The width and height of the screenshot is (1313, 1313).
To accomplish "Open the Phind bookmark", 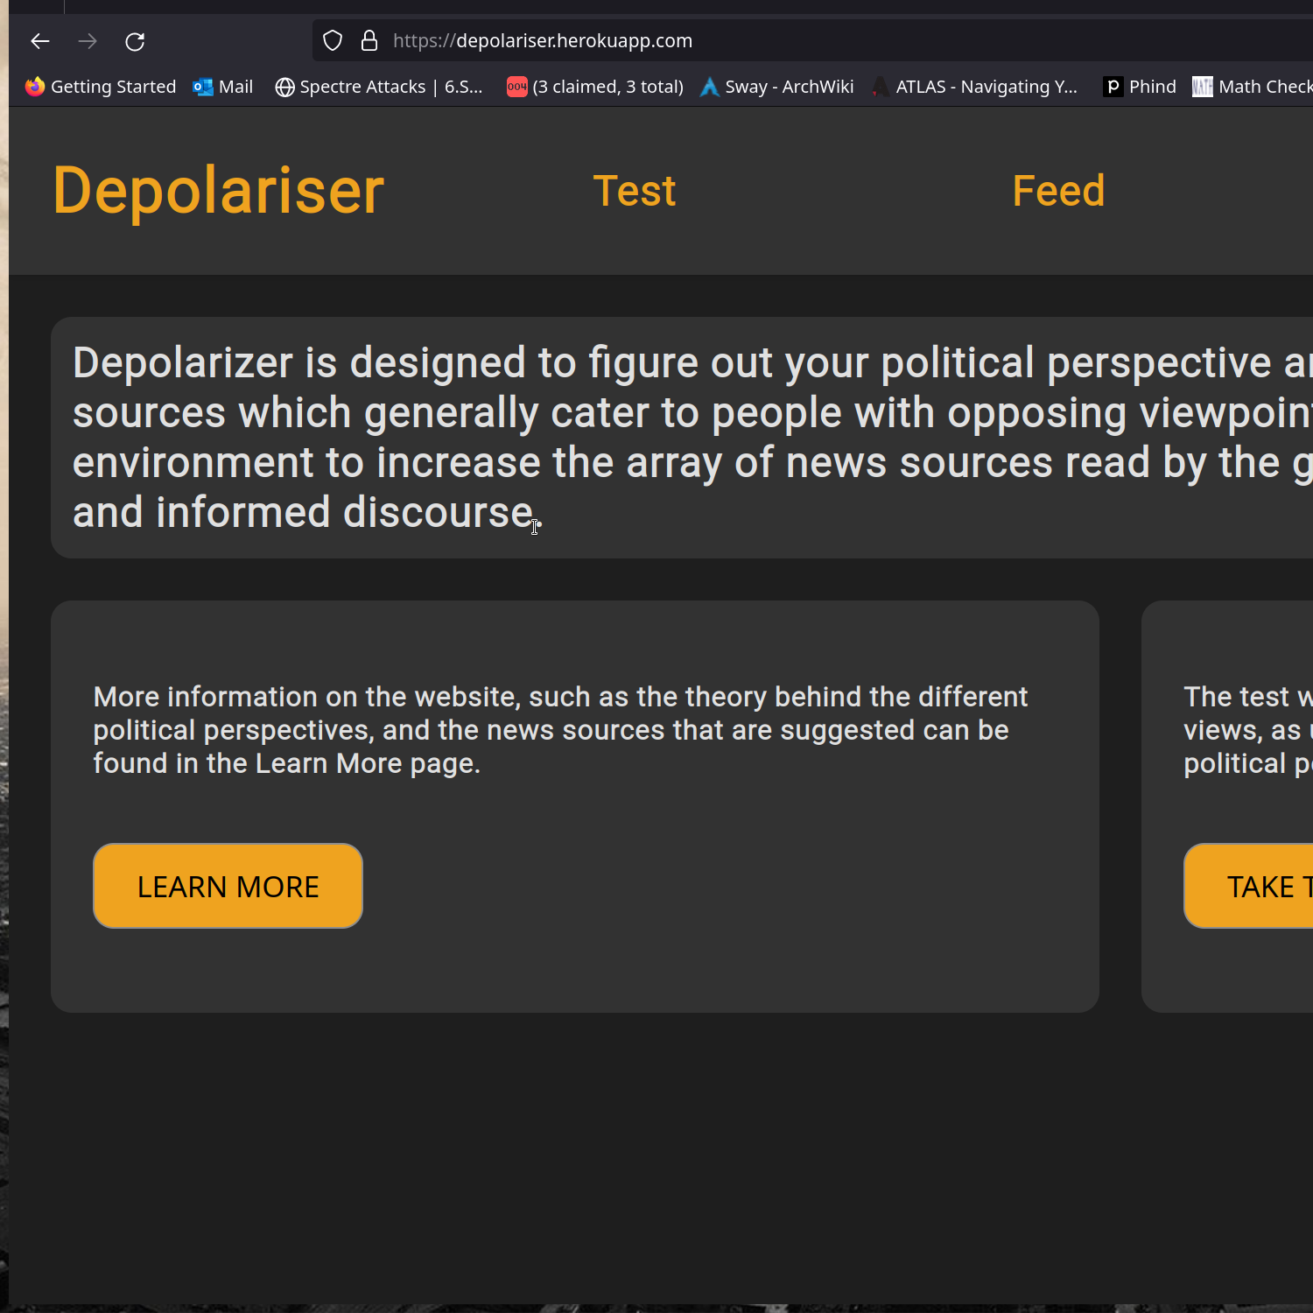I will (x=1139, y=86).
